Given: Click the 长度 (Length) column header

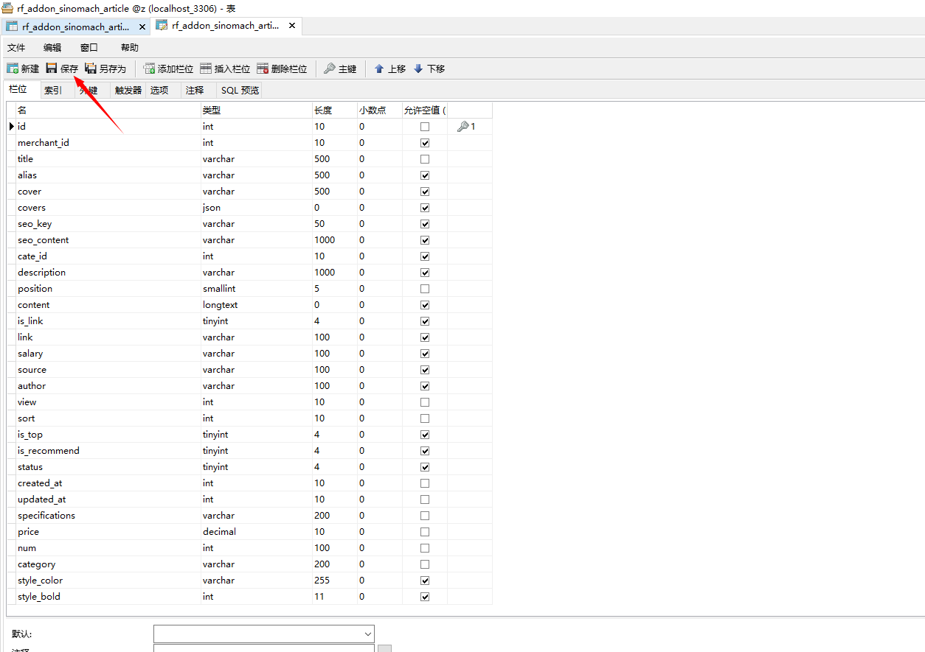Looking at the screenshot, I should point(335,111).
